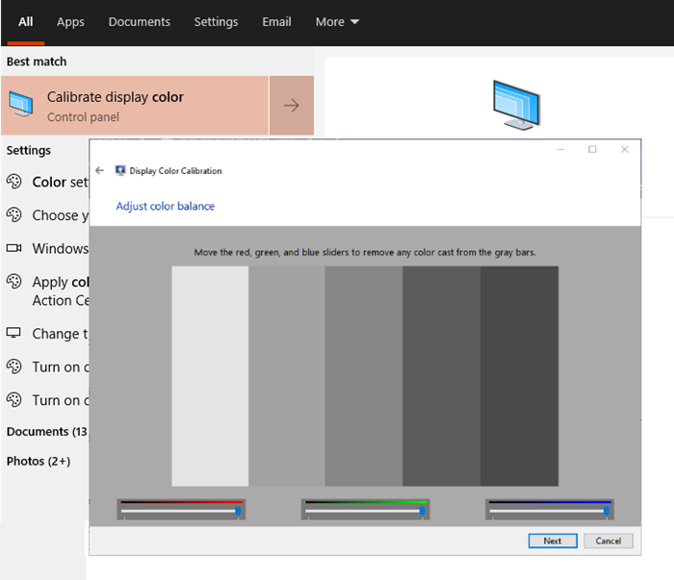Click the palette icon beside Choose y…
The height and width of the screenshot is (580, 674).
click(x=13, y=214)
